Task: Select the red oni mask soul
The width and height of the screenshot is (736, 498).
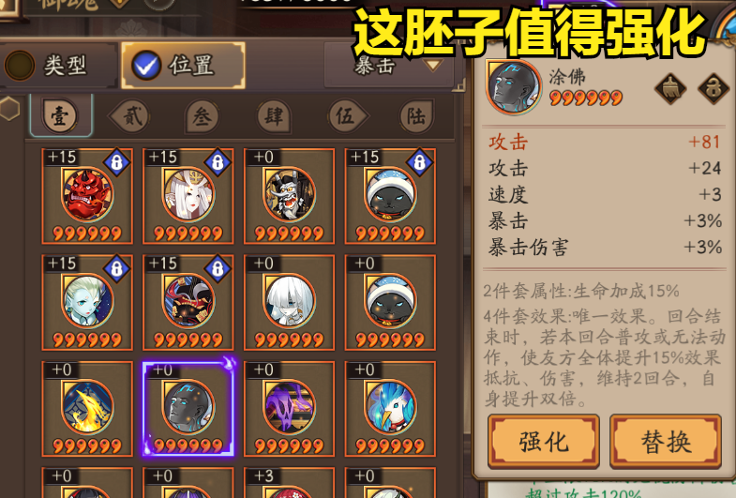Action: (x=87, y=196)
